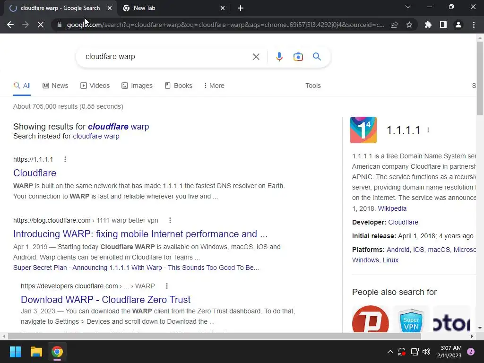Image resolution: width=484 pixels, height=363 pixels.
Task: Show hidden system tray icons
Action: [x=390, y=352]
